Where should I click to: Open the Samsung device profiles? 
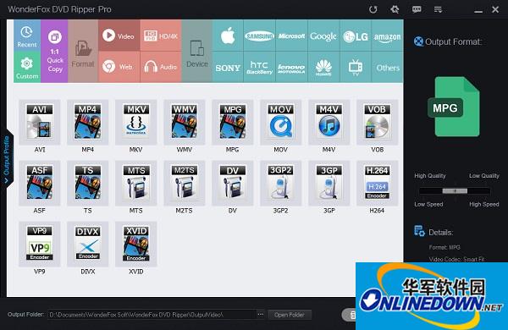(x=259, y=36)
